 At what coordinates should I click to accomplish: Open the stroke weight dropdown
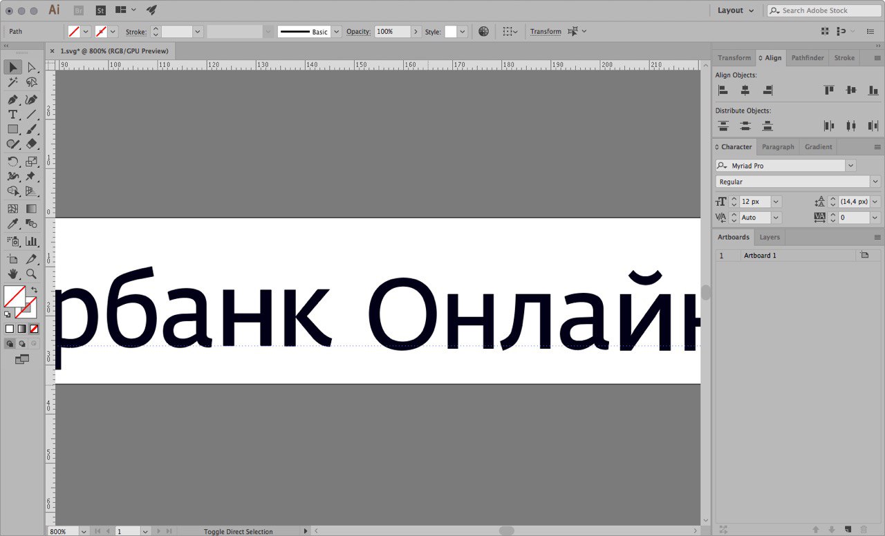(x=198, y=32)
